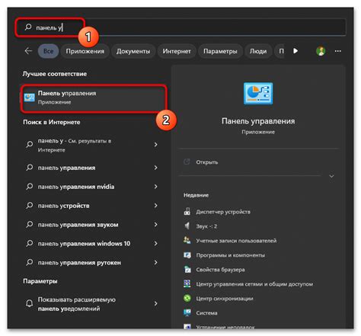
Task: Expand панель устройств suggestion arrow
Action: pyautogui.click(x=155, y=206)
